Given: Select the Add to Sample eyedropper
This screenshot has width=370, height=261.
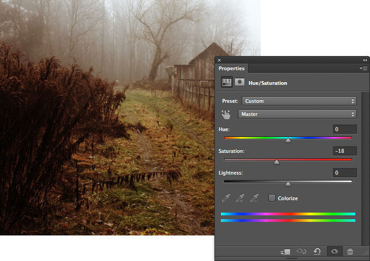Looking at the screenshot, I should coord(239,198).
